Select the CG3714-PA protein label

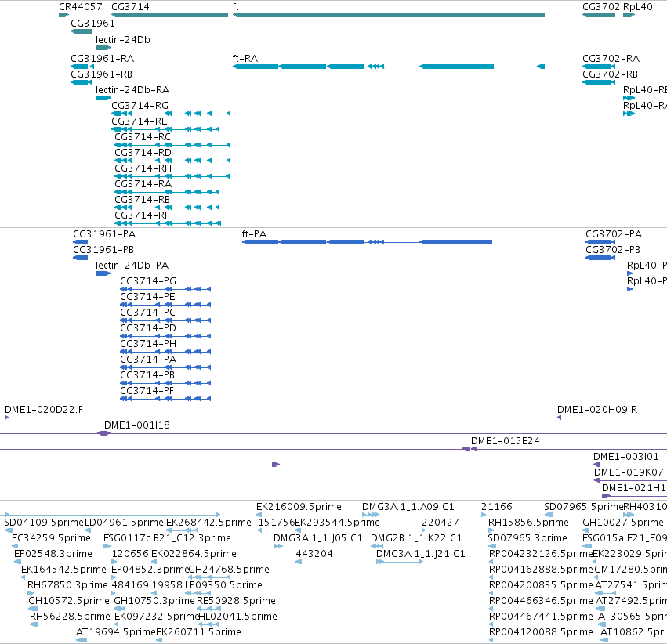(x=148, y=360)
